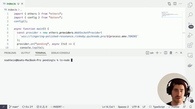
Task: Split the editor to the right
Action: tap(175, 4)
